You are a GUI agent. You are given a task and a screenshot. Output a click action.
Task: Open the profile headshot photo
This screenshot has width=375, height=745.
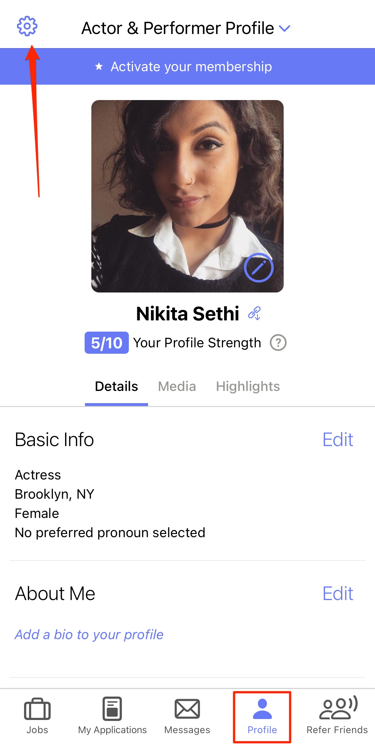pos(188,196)
